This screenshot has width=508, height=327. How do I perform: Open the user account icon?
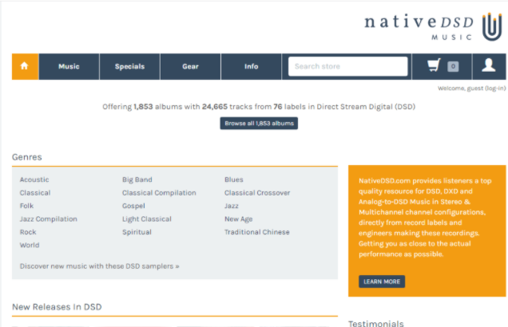click(489, 65)
